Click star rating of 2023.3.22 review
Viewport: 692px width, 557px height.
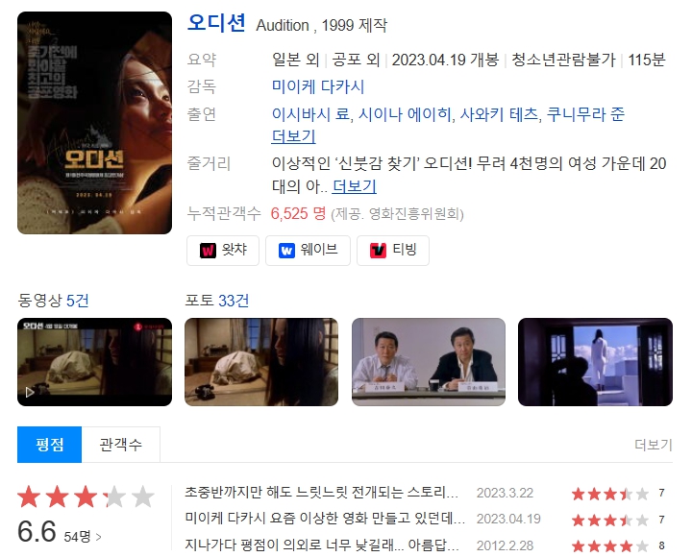coord(610,494)
